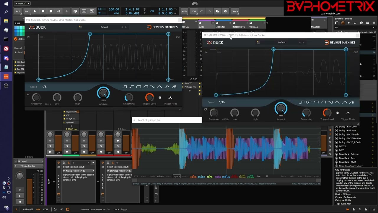
Task: Stop transport with the square stop icon
Action: (43, 11)
